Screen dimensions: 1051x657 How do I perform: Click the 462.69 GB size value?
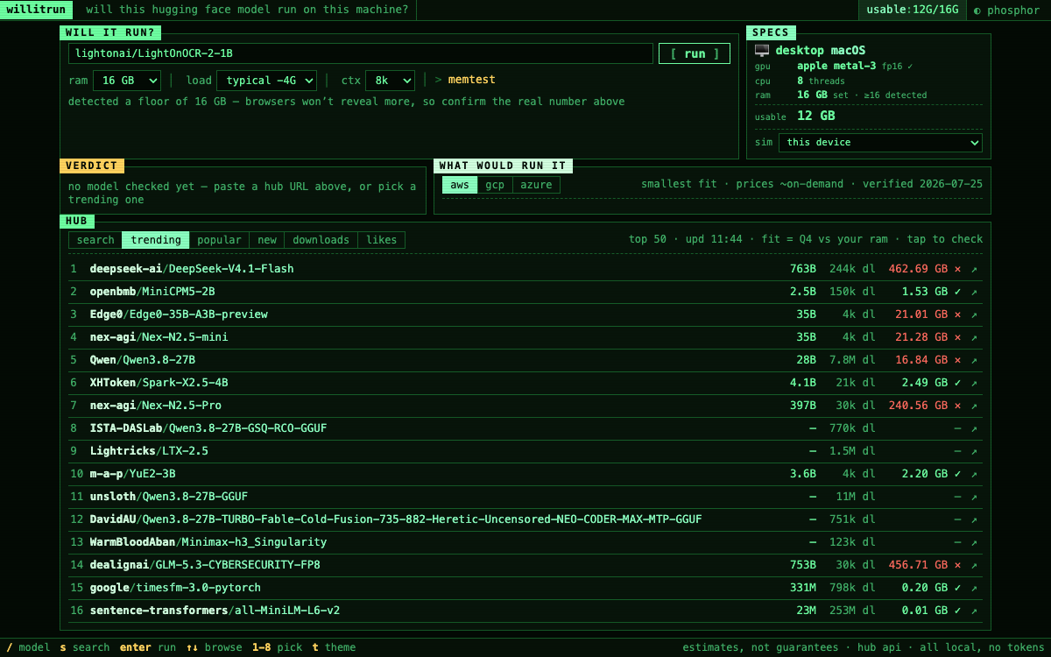[x=918, y=269]
